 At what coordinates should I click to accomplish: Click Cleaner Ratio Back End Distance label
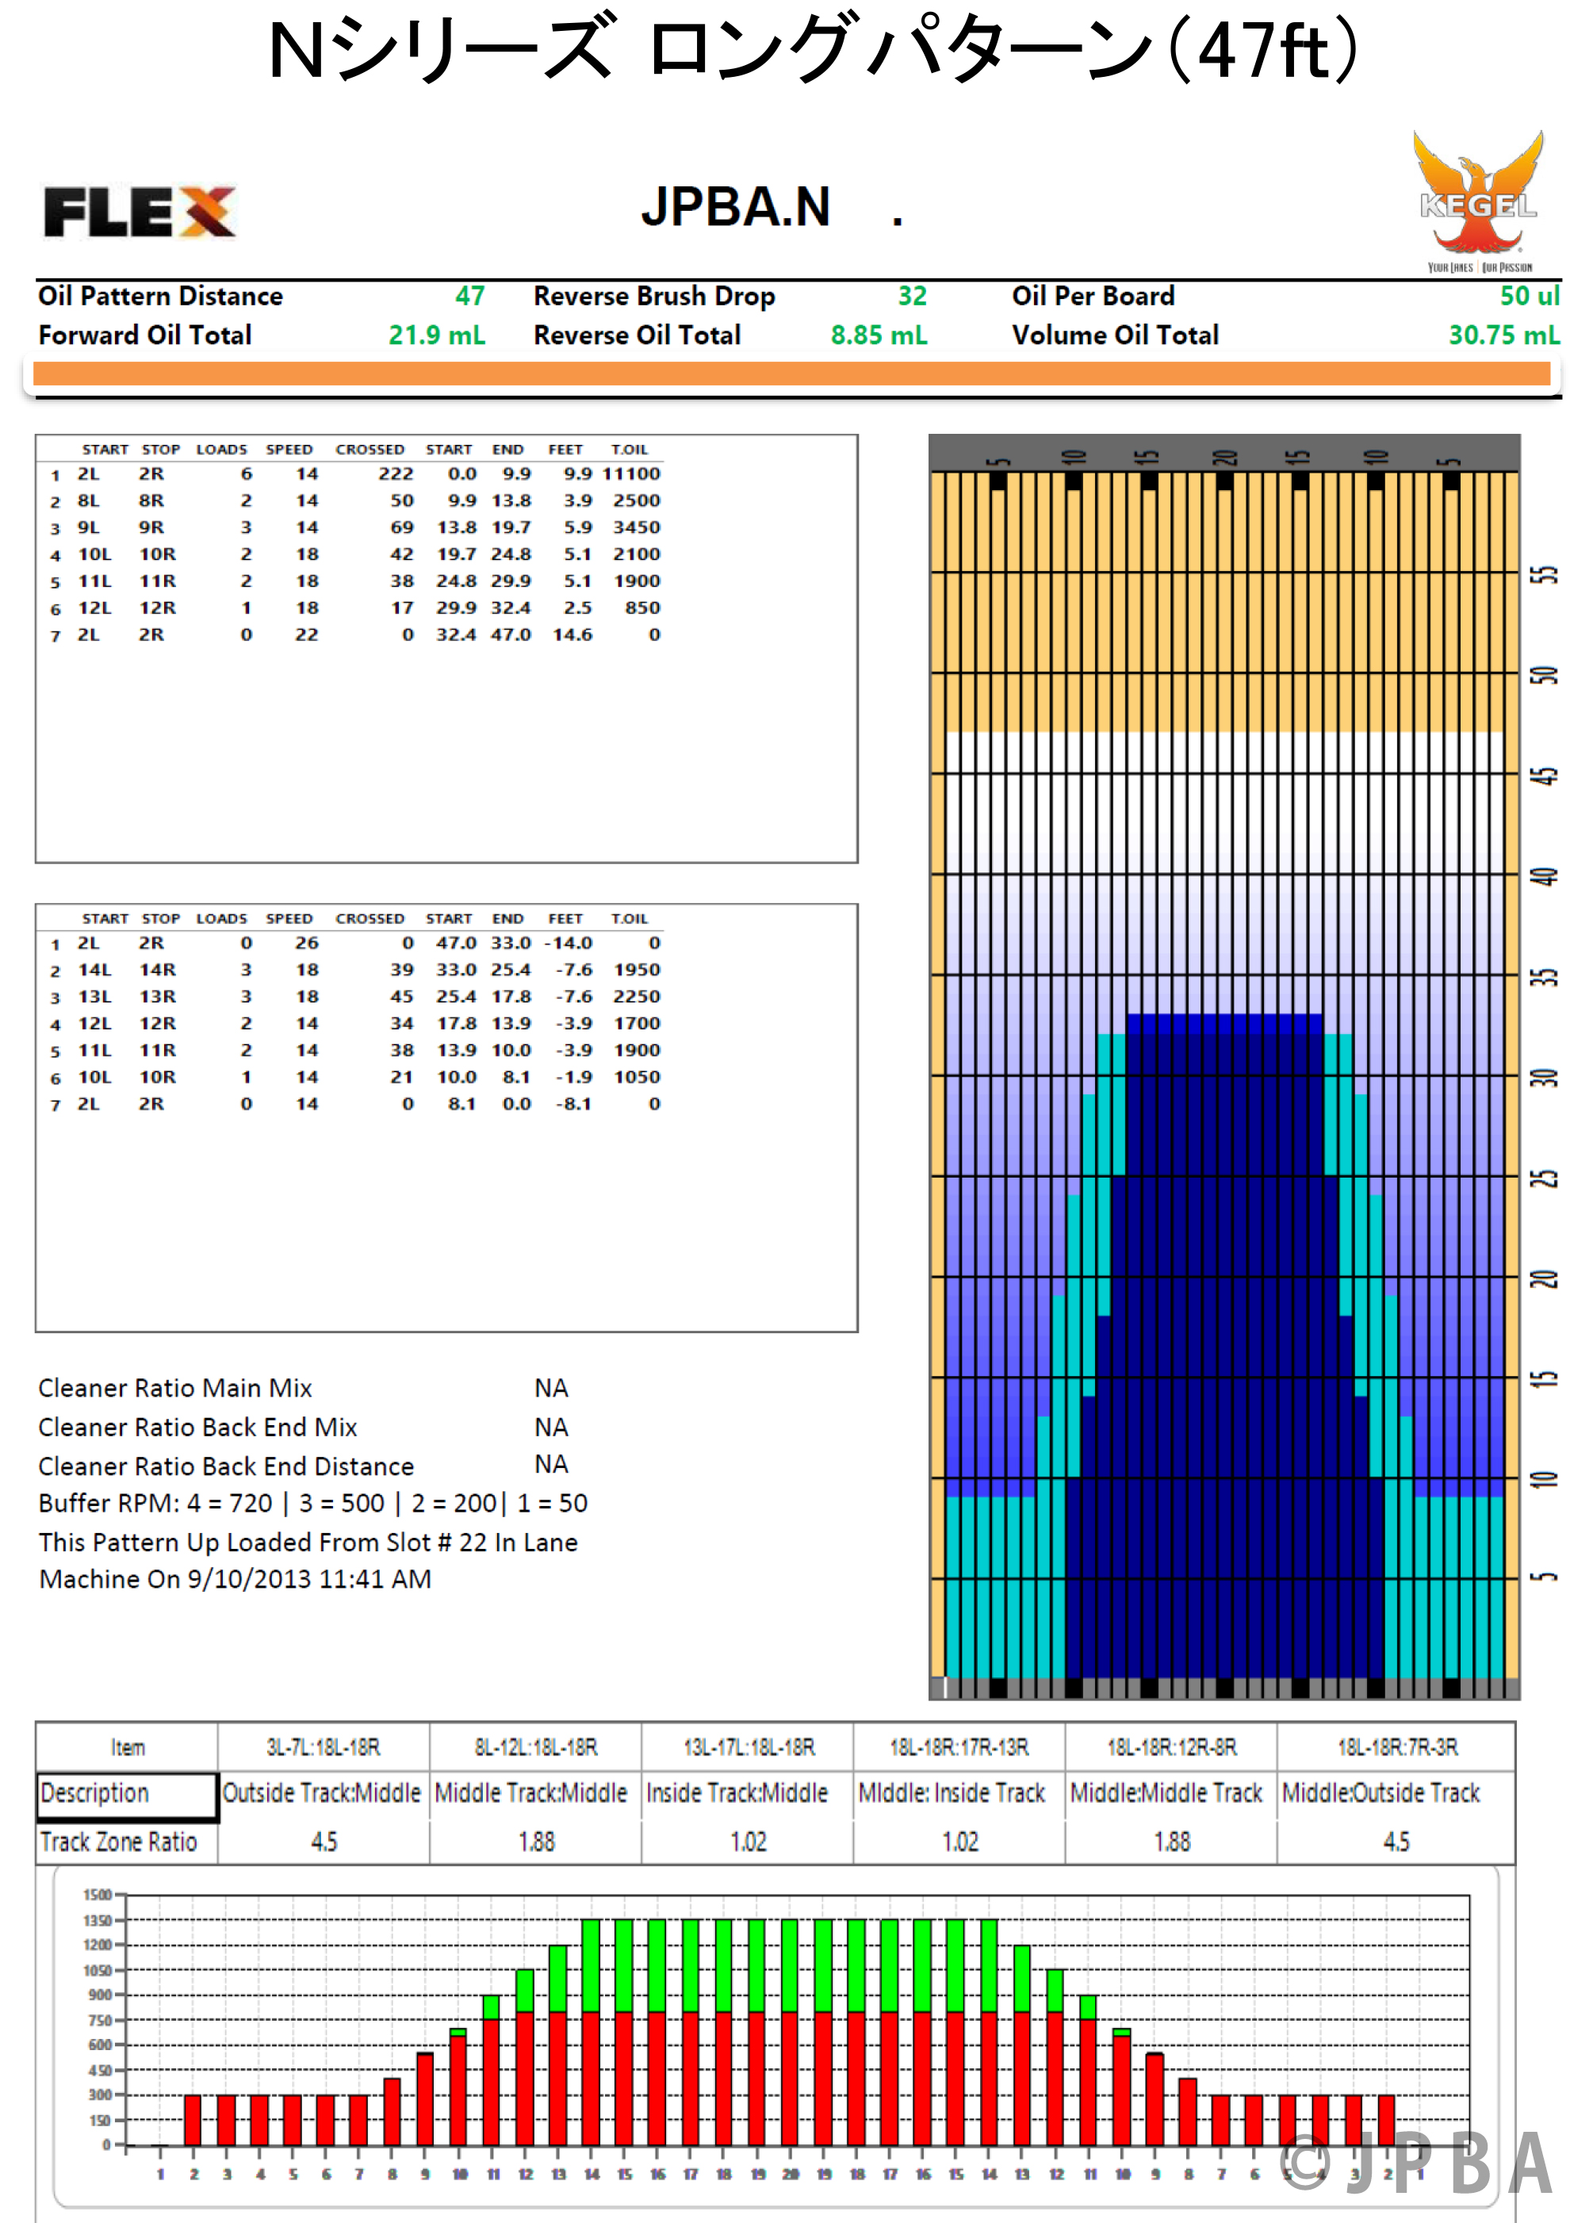pos(226,1466)
